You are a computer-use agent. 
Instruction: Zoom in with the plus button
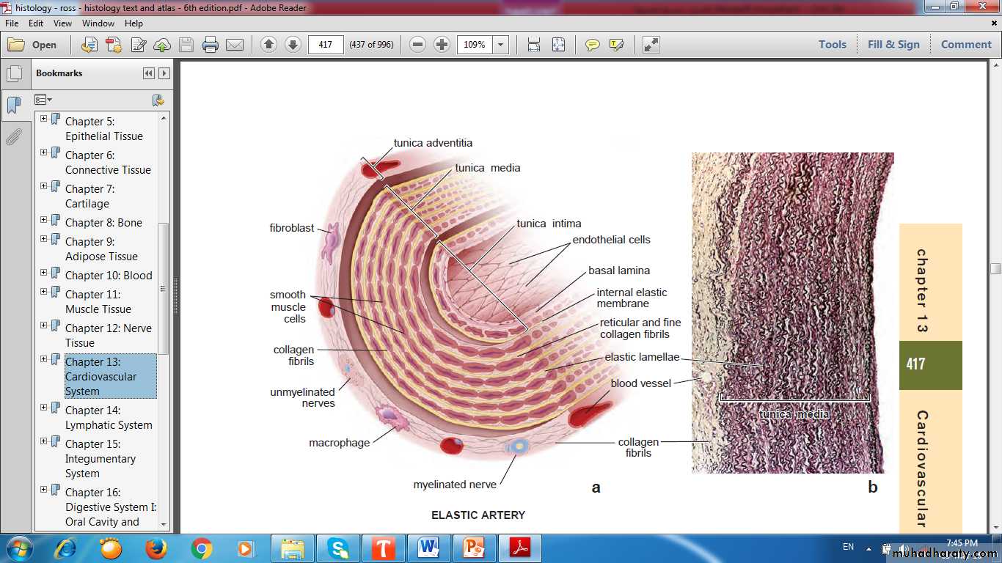(x=442, y=45)
